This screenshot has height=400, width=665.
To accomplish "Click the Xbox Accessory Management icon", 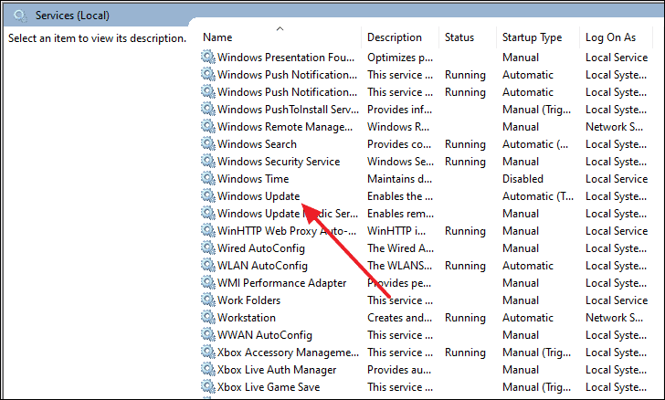I will [x=208, y=353].
